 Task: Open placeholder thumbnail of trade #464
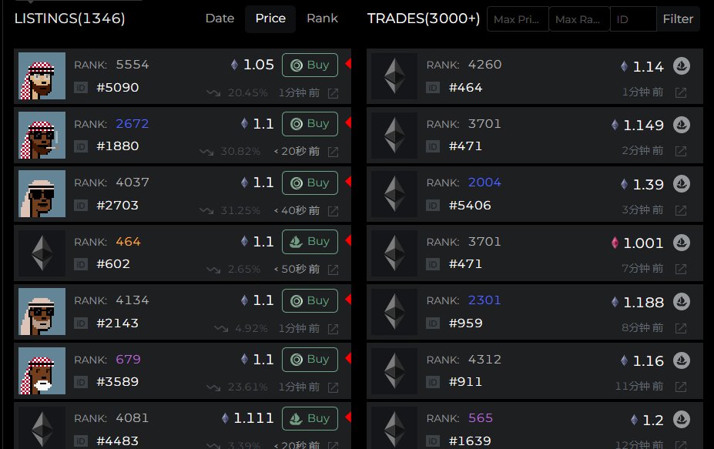coord(394,76)
